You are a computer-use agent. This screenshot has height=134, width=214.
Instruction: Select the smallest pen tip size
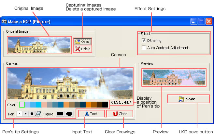(20, 114)
